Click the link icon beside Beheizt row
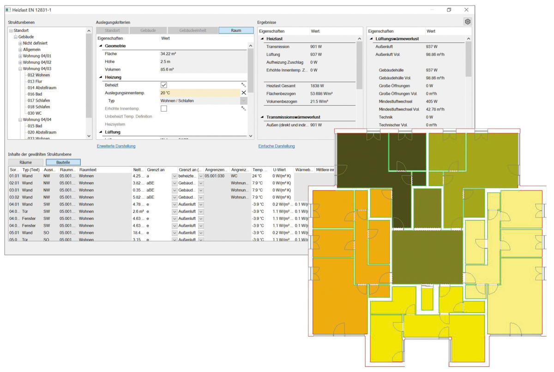Image resolution: width=554 pixels, height=372 pixels. (x=243, y=85)
